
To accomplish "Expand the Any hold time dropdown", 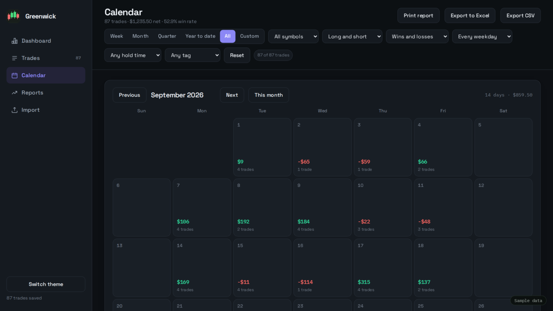I will coord(132,55).
